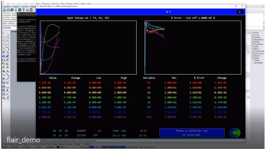This screenshot has height=149, width=265.
Task: Click the test tube icon in the toolbar
Action: click(16, 10)
